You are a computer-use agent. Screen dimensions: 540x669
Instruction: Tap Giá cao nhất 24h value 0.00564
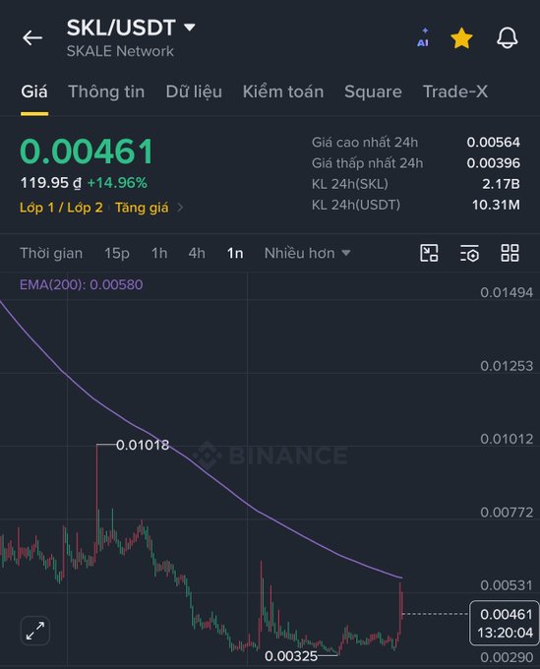tap(493, 142)
